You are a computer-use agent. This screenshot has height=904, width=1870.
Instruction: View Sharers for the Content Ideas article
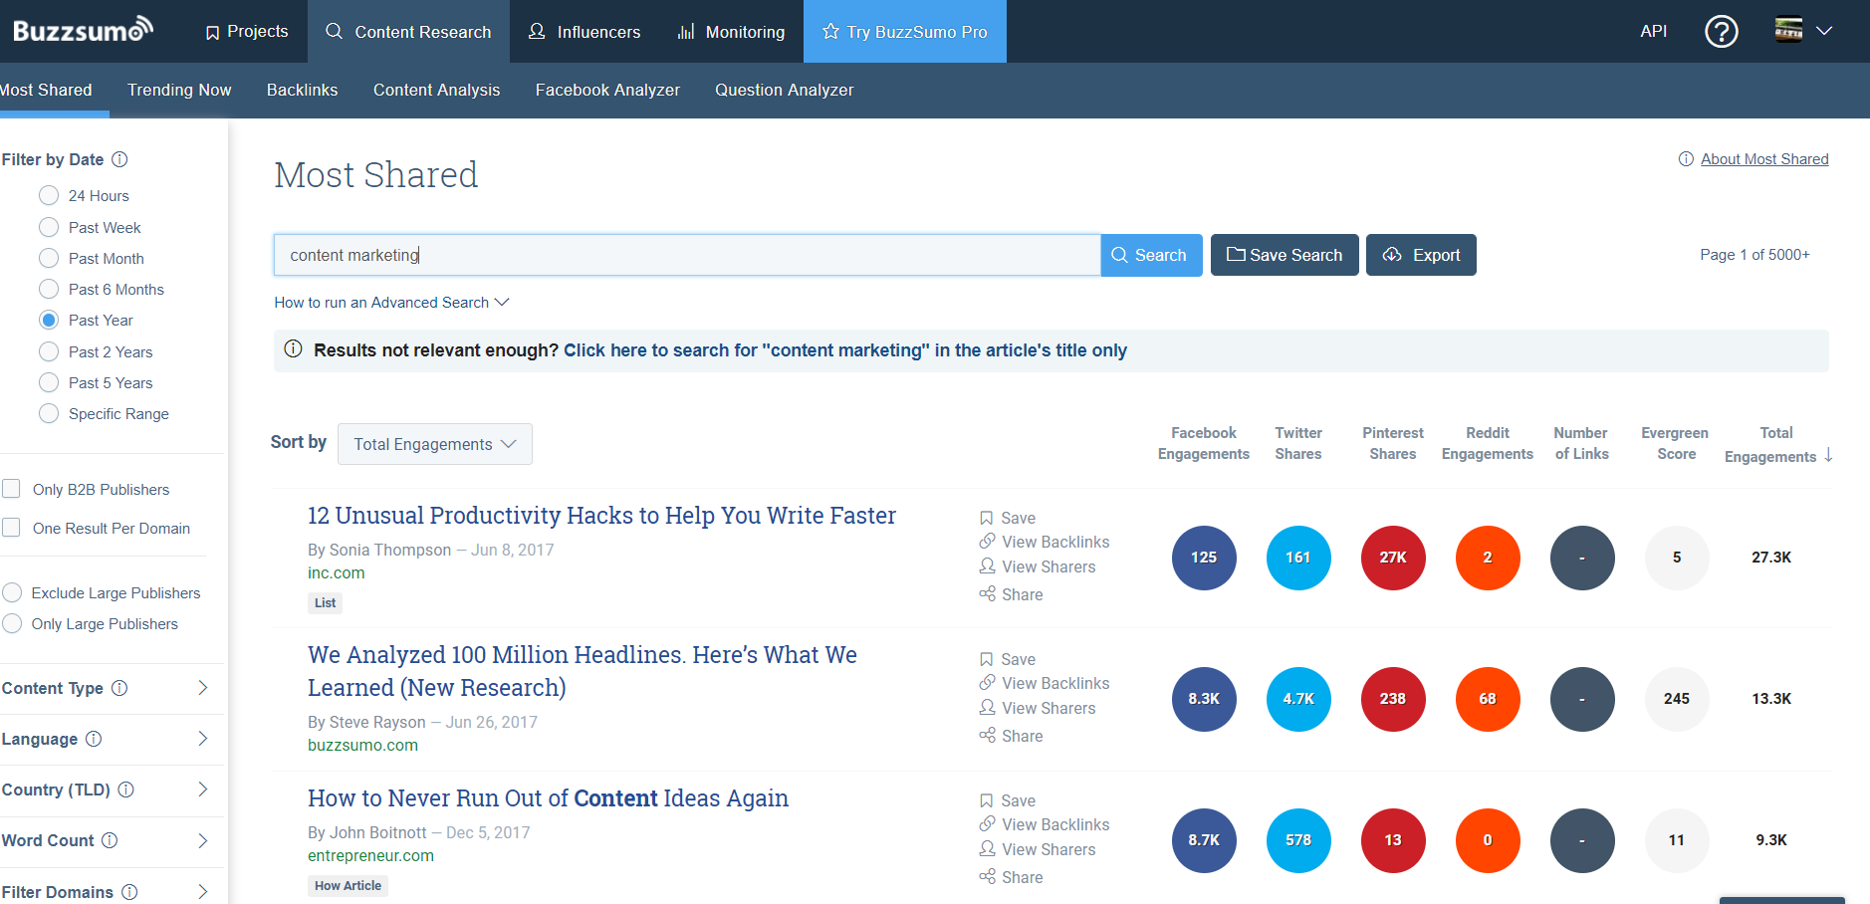click(x=1038, y=849)
